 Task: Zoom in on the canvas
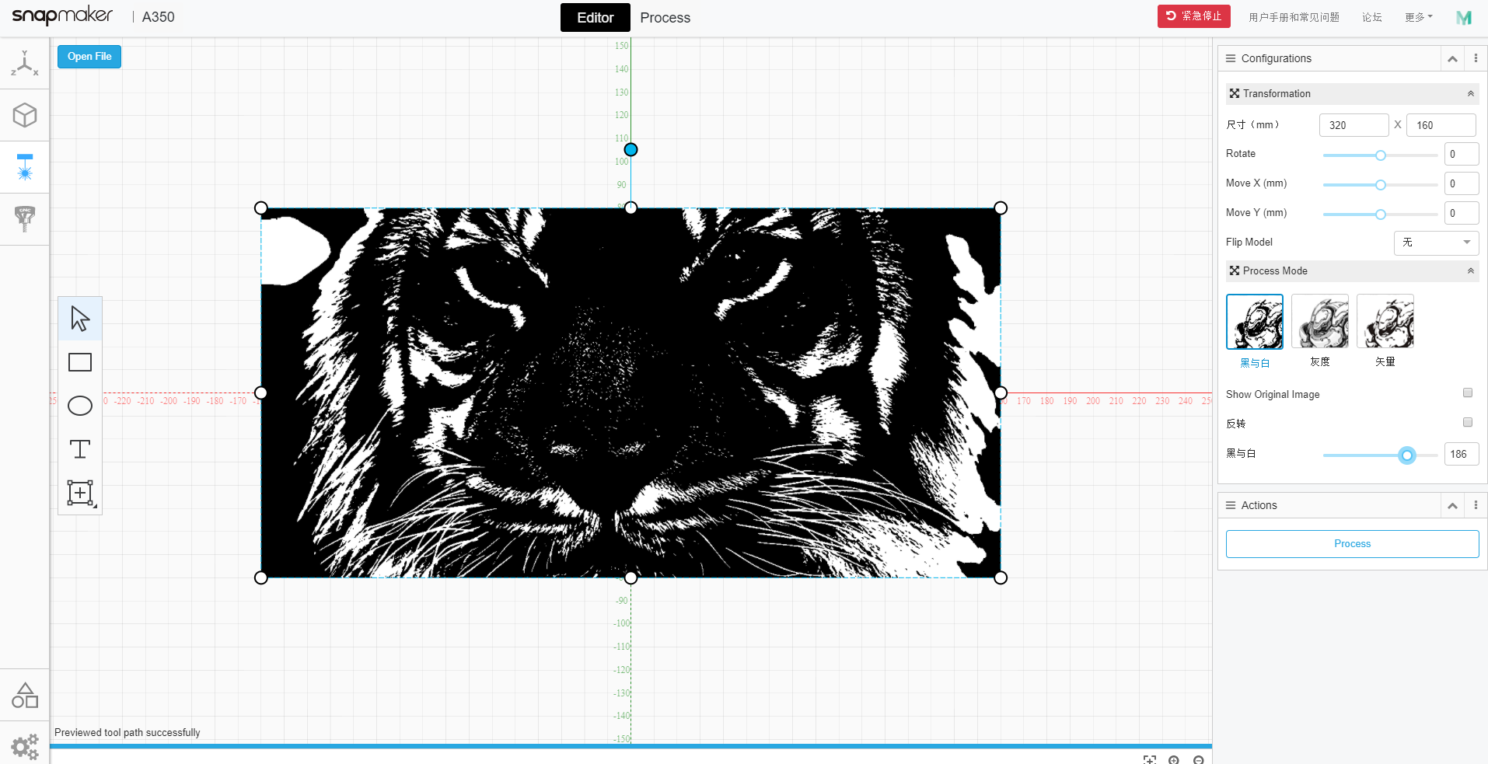point(1174,759)
